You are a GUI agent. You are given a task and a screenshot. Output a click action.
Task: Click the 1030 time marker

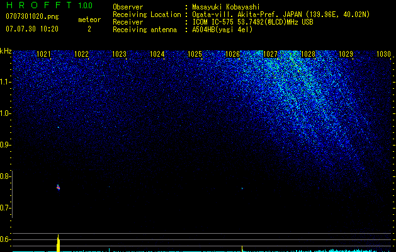pos(383,54)
